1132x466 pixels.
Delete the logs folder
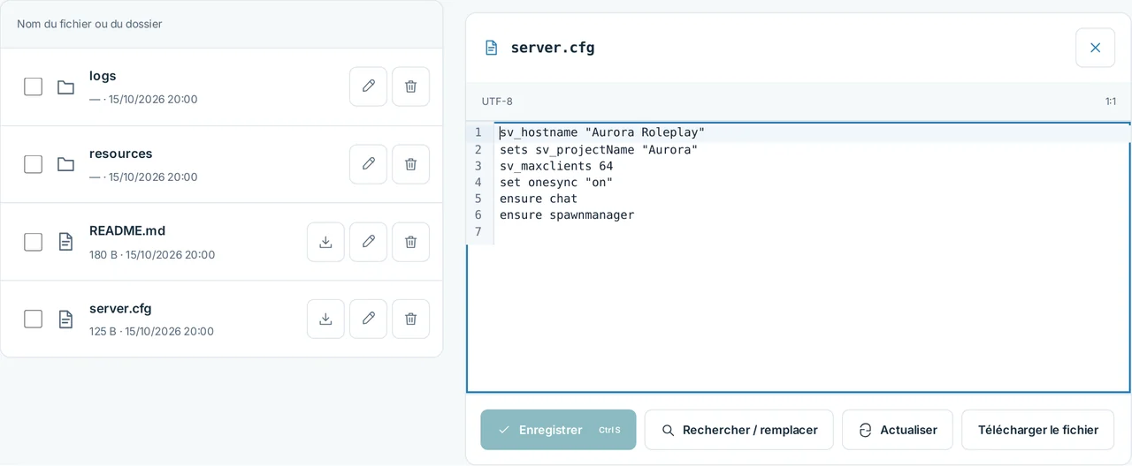410,86
